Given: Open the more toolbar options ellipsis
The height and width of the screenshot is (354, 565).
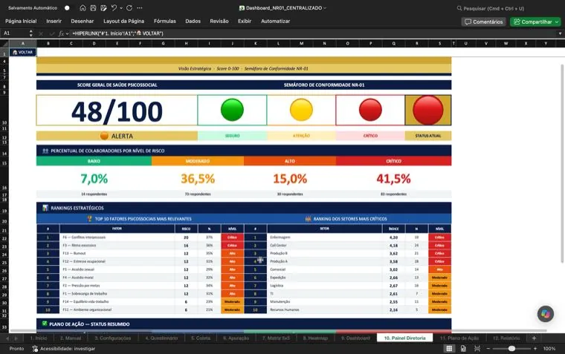Looking at the screenshot, I should pyautogui.click(x=140, y=8).
